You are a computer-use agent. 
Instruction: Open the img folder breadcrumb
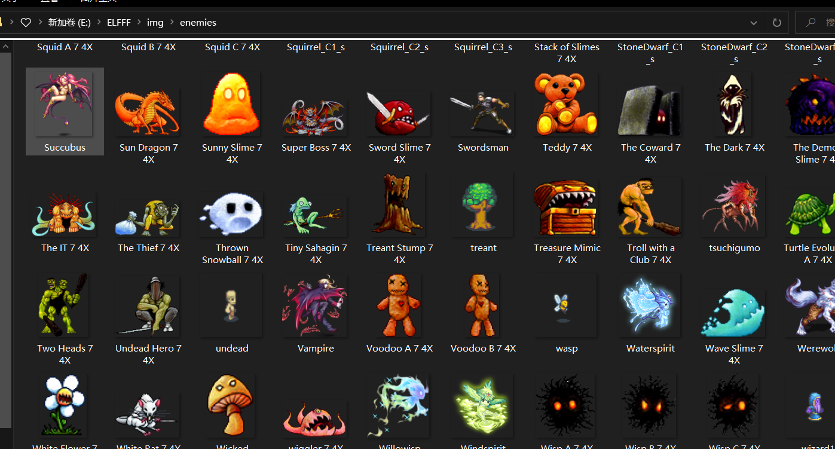(x=155, y=23)
